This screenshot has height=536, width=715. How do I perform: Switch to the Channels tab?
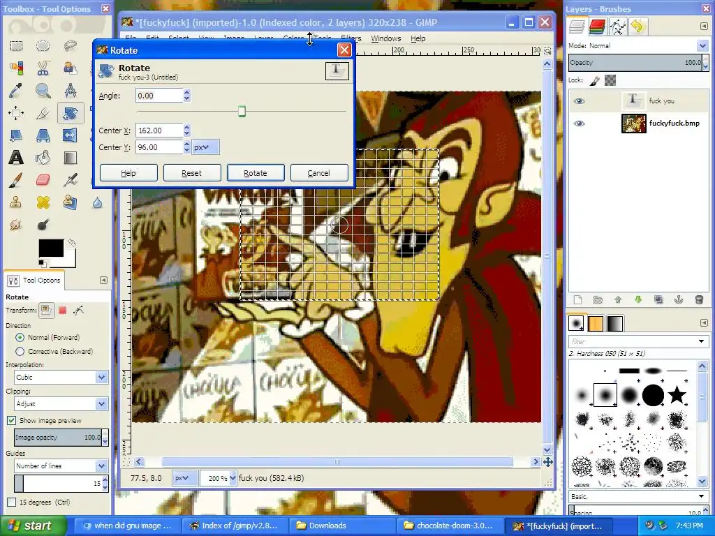[597, 27]
